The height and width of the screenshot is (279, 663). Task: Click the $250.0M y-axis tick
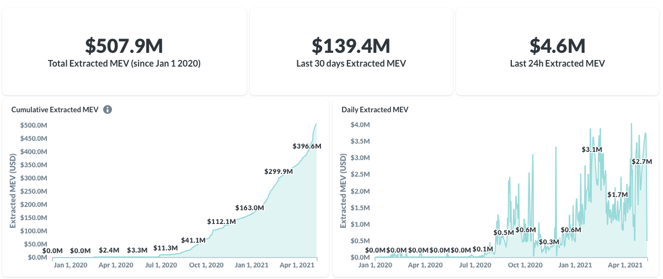pyautogui.click(x=34, y=191)
